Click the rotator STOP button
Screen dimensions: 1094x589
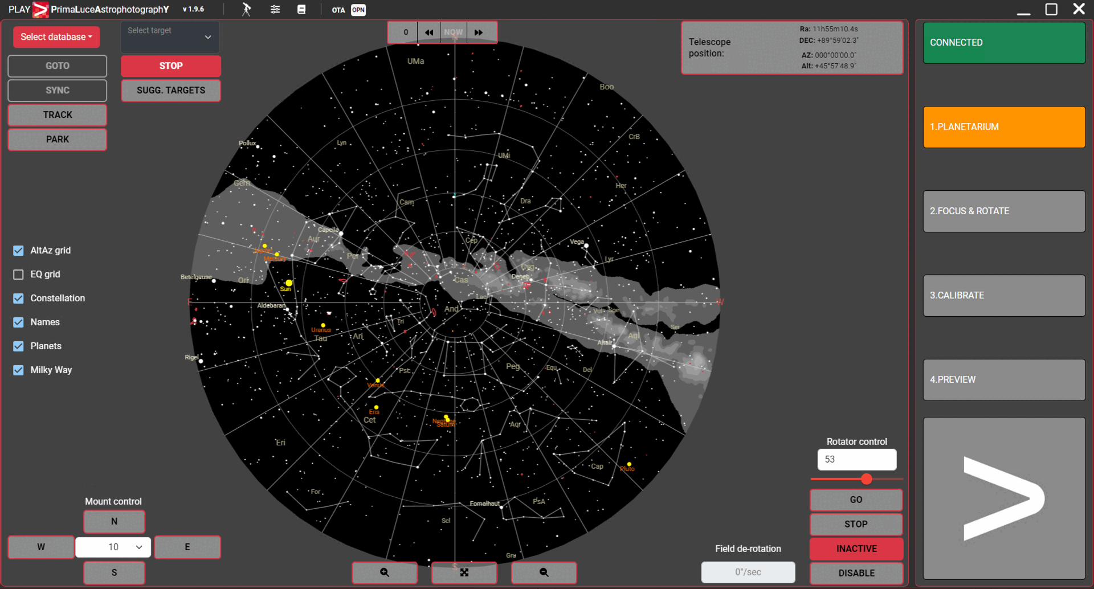pyautogui.click(x=856, y=524)
